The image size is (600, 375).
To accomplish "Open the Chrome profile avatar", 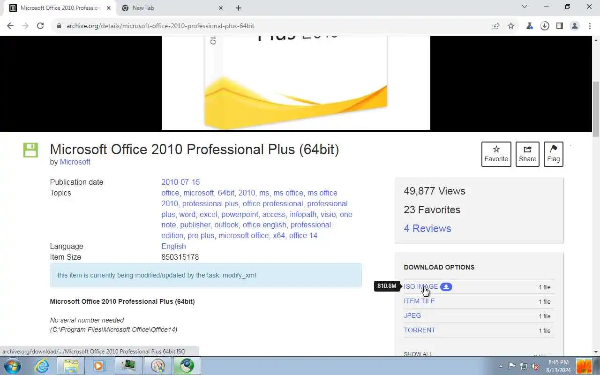I will pos(575,26).
